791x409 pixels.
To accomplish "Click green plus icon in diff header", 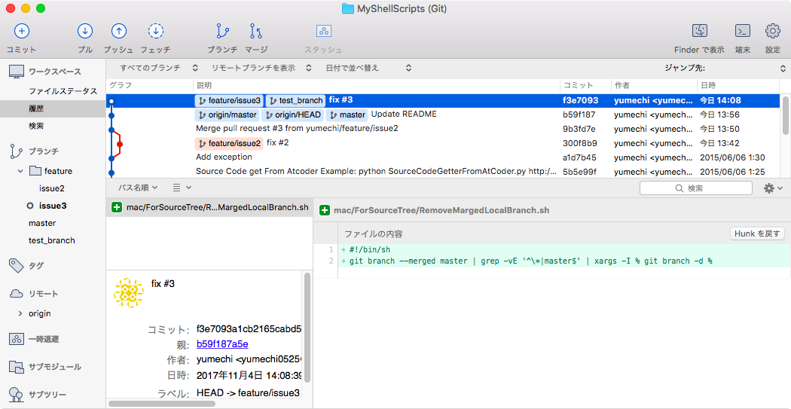I will point(325,210).
